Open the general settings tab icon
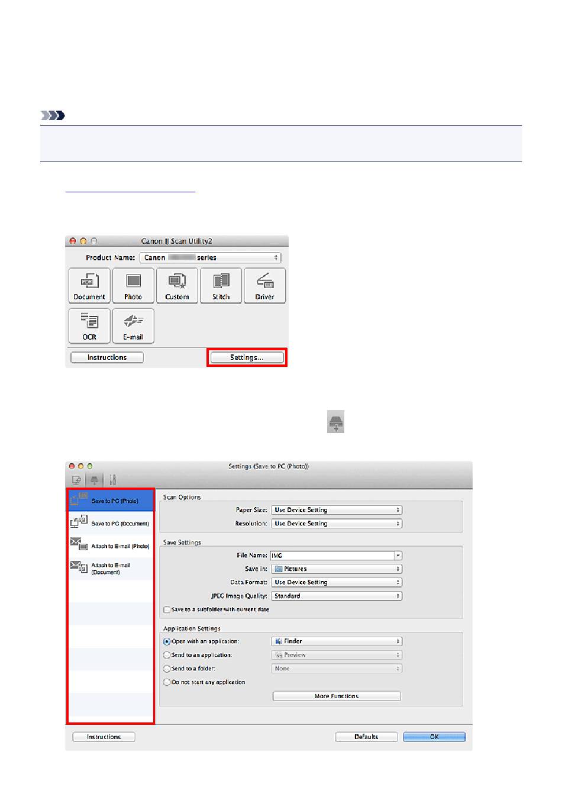Screen dimensions: 562x810 pyautogui.click(x=112, y=480)
